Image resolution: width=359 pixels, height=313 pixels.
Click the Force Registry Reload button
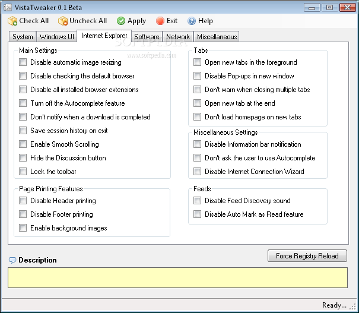tap(307, 256)
